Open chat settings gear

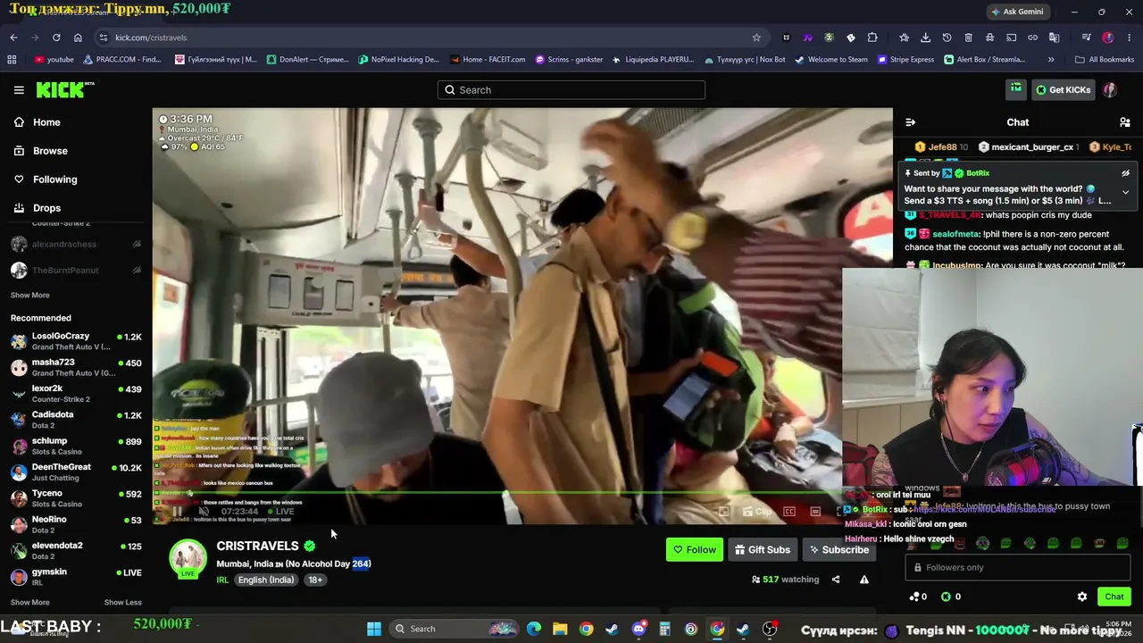pyautogui.click(x=1082, y=597)
